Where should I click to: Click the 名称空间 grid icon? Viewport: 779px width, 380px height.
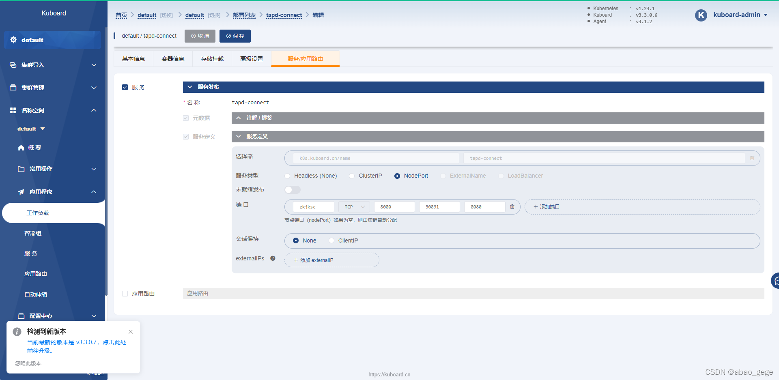click(x=13, y=110)
